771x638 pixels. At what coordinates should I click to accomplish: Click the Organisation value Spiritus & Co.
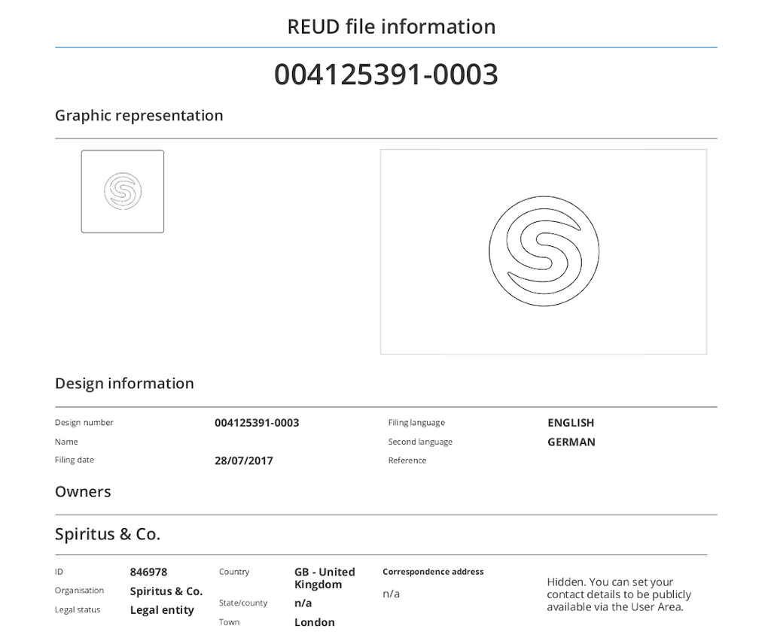(166, 591)
